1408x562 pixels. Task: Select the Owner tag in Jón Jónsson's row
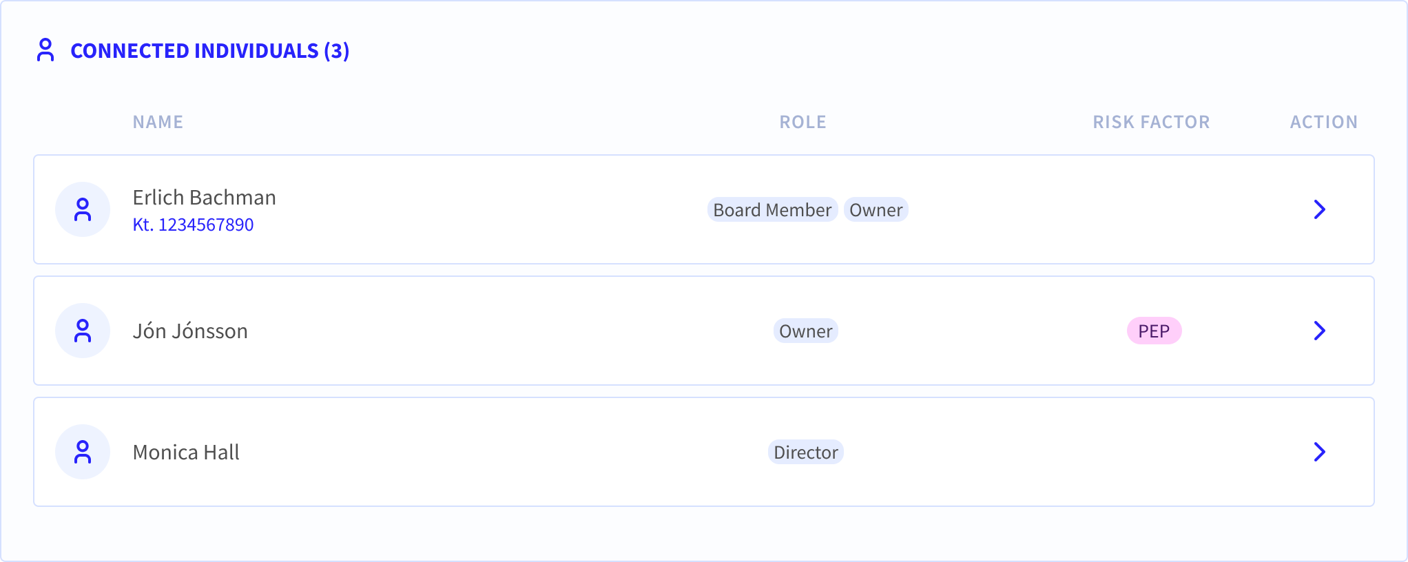pyautogui.click(x=805, y=331)
